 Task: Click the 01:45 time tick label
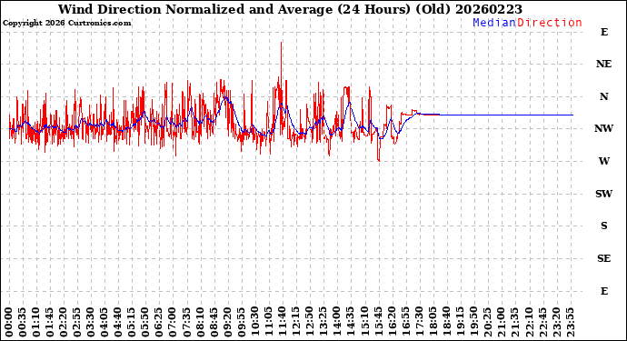[50, 323]
